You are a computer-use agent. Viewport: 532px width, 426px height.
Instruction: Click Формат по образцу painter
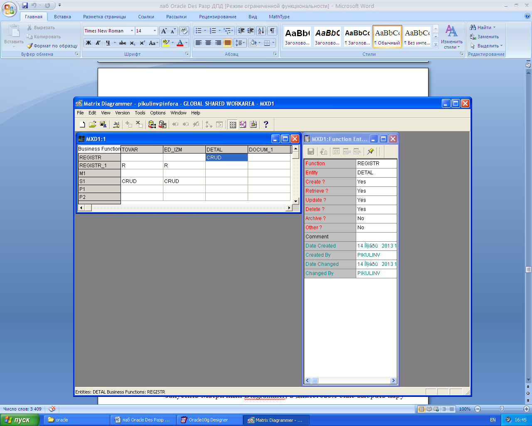(52, 46)
